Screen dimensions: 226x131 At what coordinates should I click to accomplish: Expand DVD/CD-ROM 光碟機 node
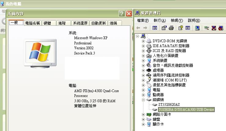coord(143,41)
